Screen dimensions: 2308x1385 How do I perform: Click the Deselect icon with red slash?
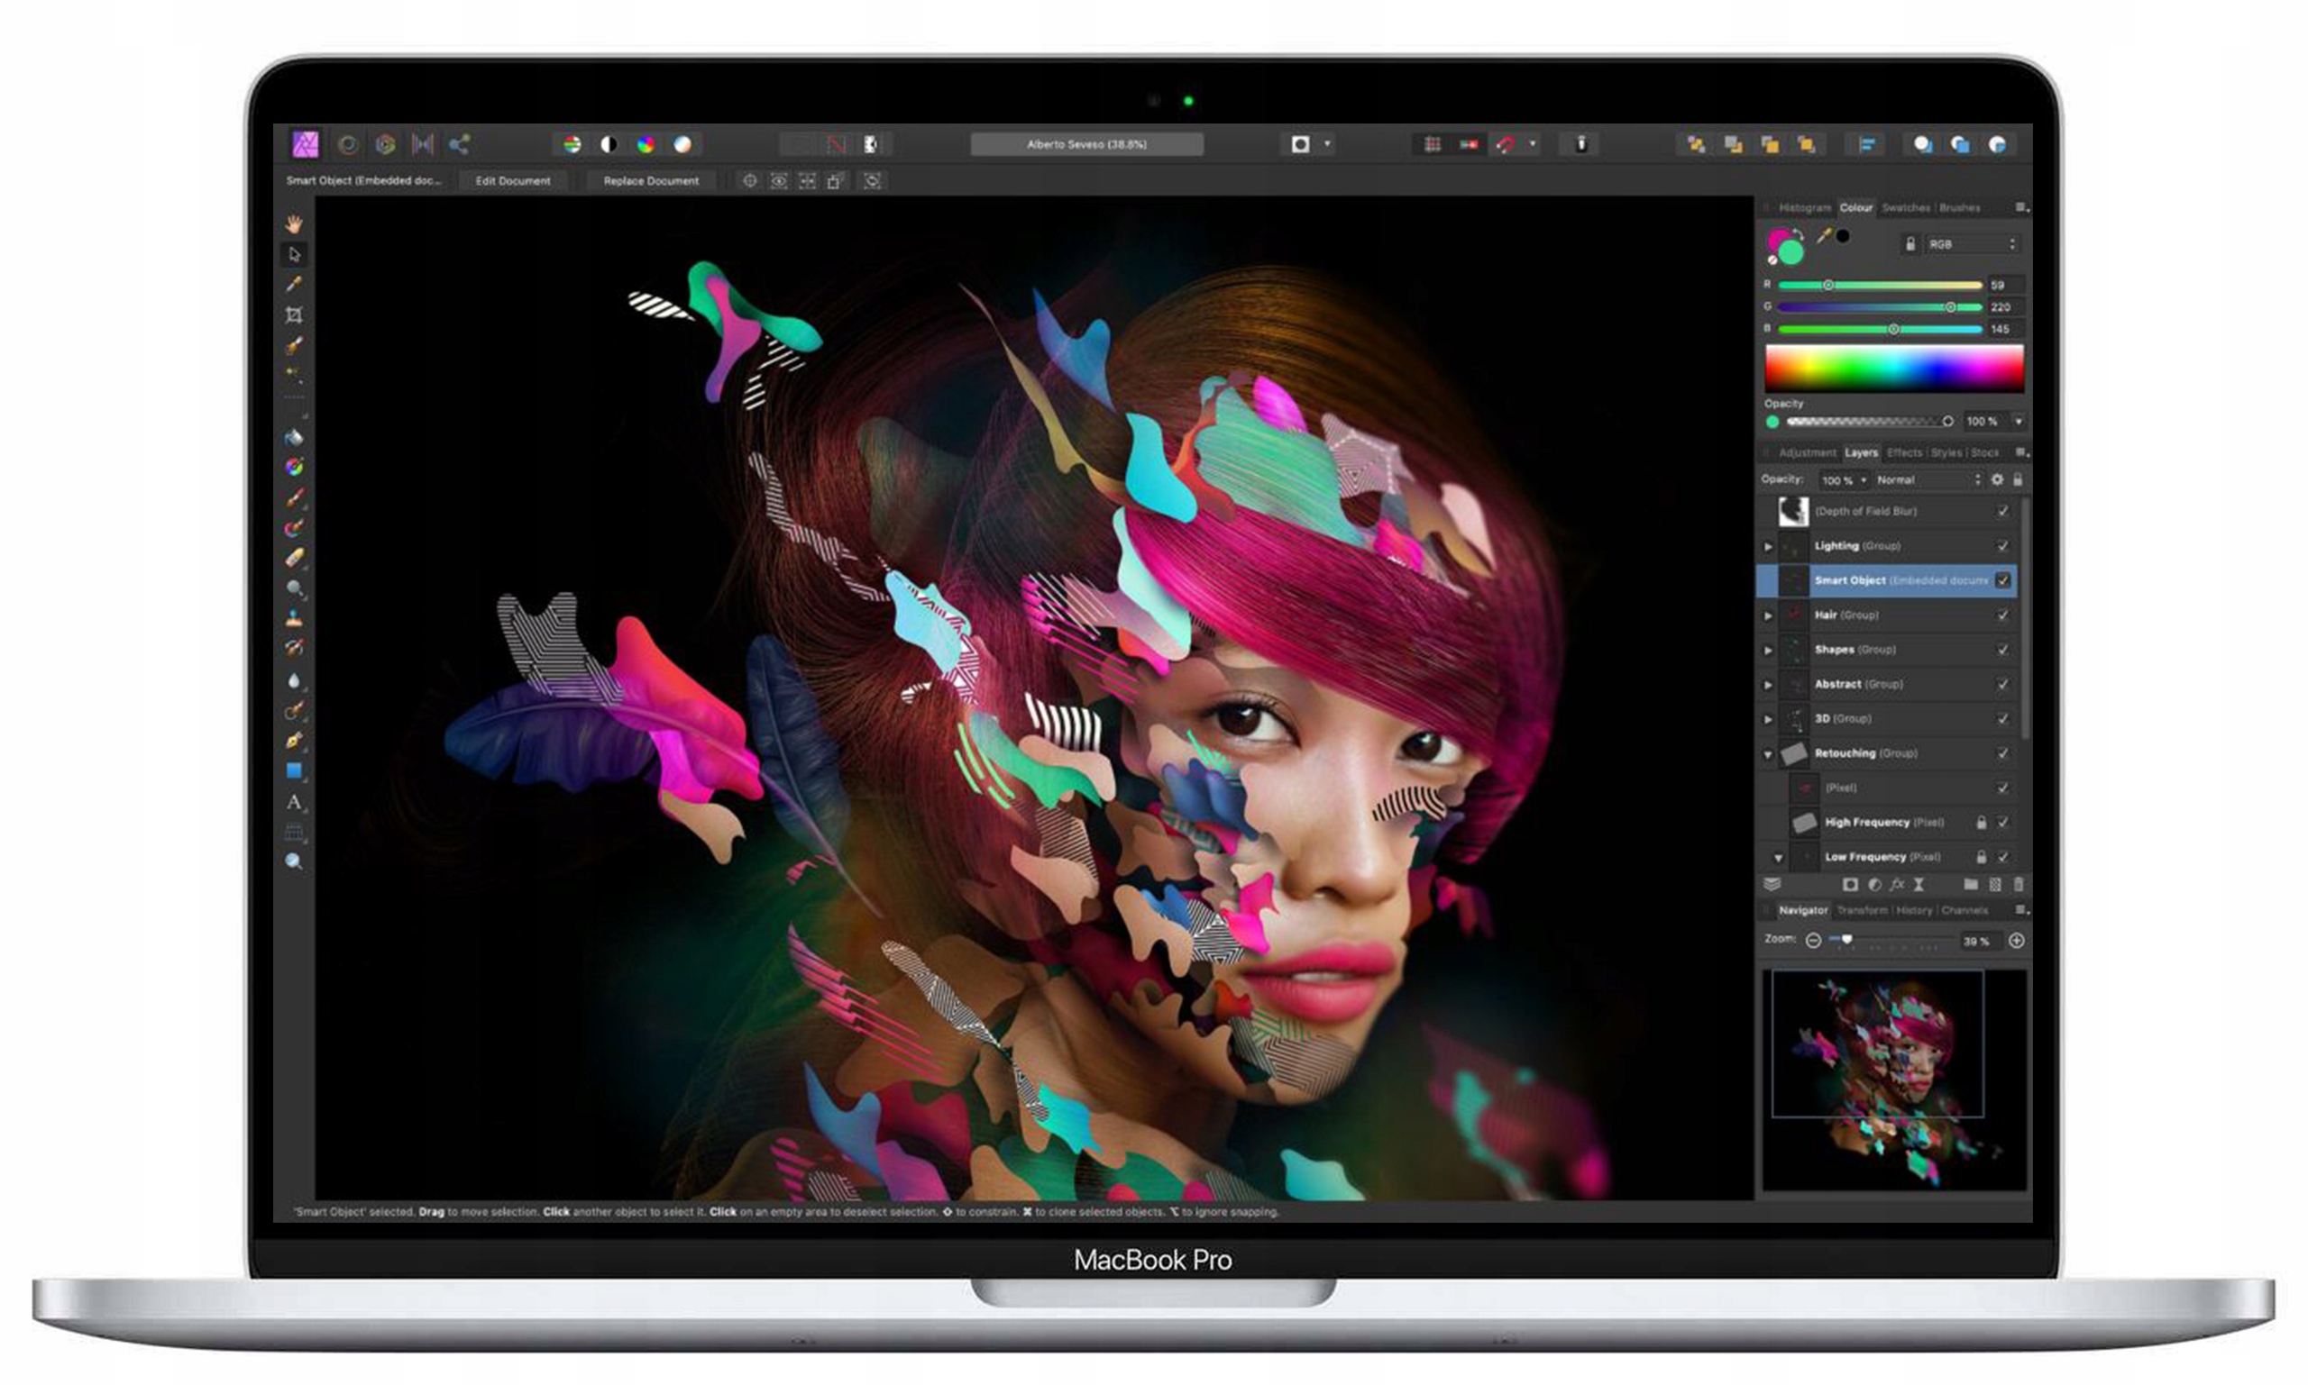(836, 144)
